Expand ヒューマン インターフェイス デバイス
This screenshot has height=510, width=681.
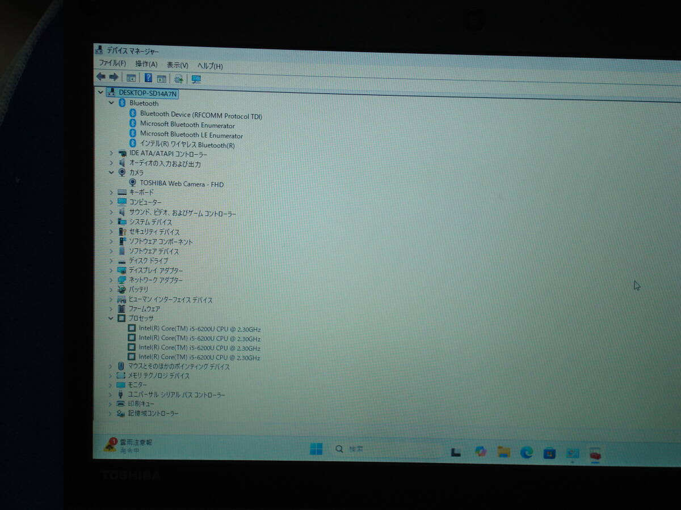(111, 299)
